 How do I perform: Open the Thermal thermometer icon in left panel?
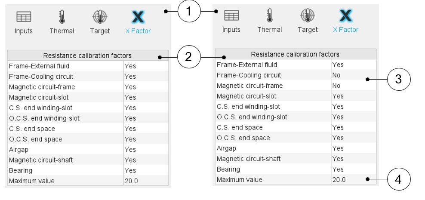coord(62,17)
